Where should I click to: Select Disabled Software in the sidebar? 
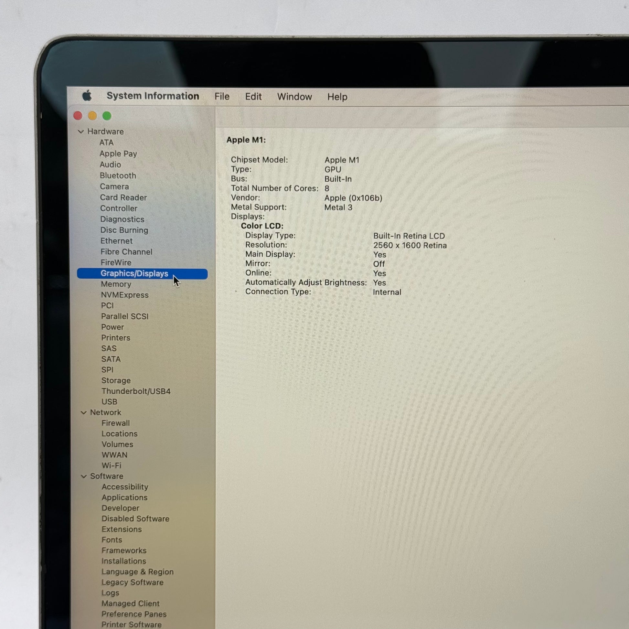[x=135, y=519]
